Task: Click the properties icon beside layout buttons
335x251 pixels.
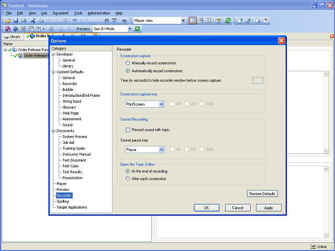Action: (x=218, y=21)
